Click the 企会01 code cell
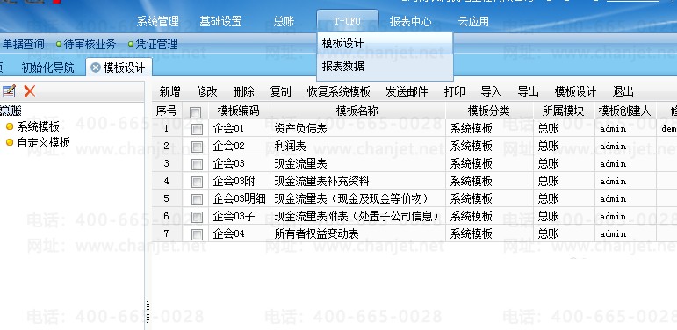This screenshot has height=330, width=677. [x=239, y=128]
